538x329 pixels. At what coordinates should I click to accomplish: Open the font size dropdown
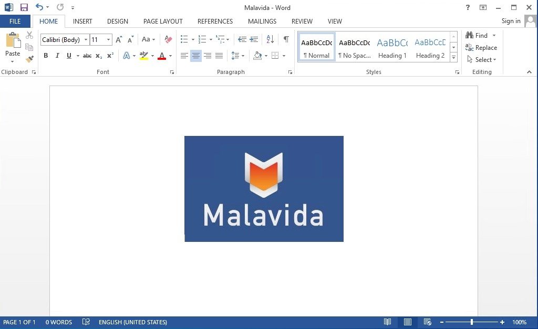[x=108, y=39]
